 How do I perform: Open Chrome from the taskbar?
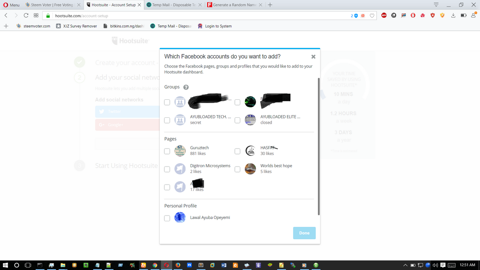click(155, 265)
